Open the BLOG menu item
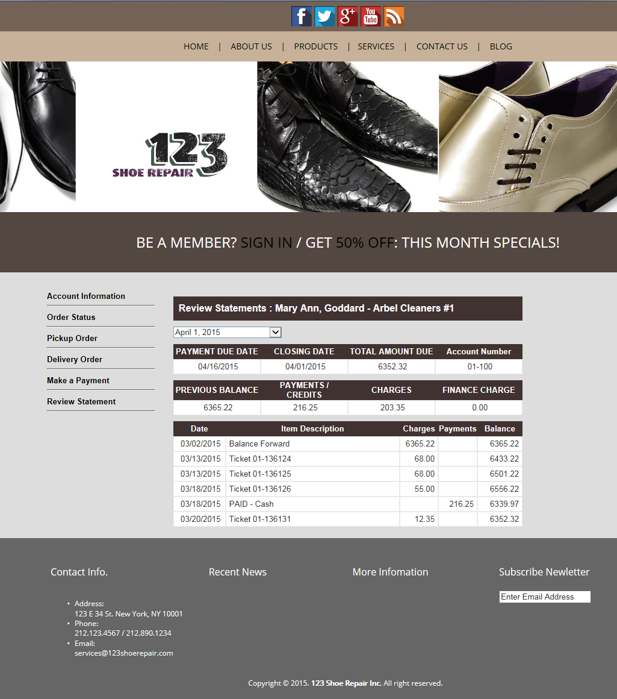Screen dimensions: 617x699 [501, 46]
